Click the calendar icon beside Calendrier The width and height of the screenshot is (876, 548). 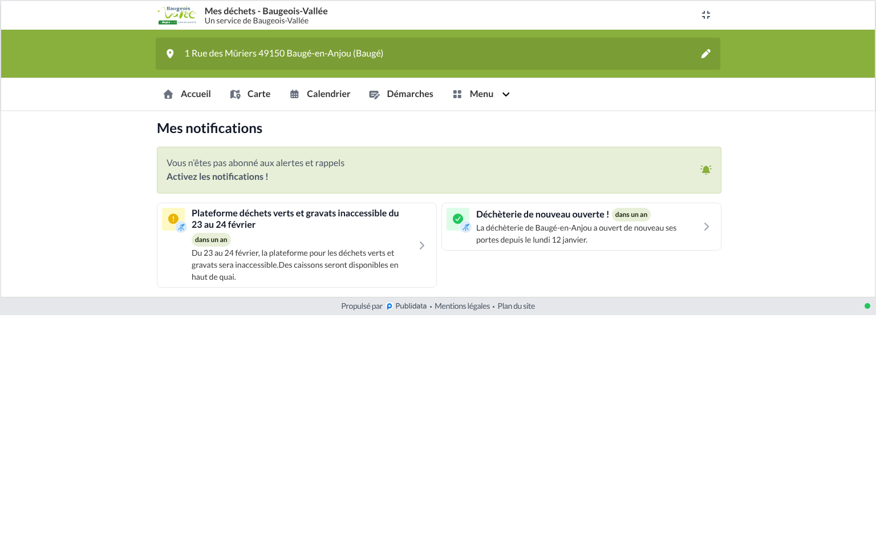[x=294, y=94]
